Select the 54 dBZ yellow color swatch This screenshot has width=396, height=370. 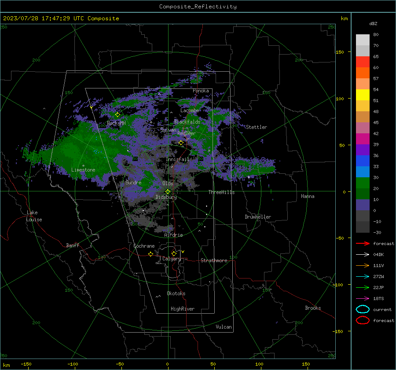pos(363,95)
